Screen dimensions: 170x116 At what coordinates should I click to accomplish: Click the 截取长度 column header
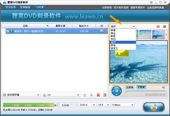pyautogui.click(x=60, y=26)
